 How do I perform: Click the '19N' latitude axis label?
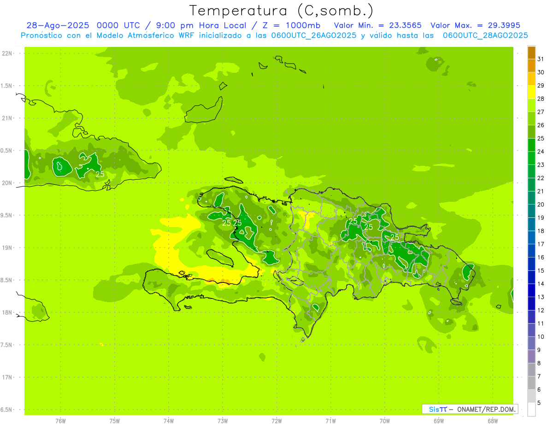coord(7,248)
